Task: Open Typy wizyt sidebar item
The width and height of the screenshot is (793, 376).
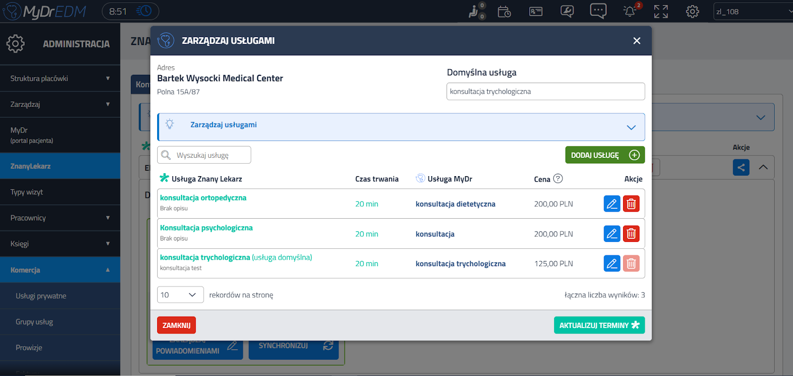Action: [x=59, y=192]
